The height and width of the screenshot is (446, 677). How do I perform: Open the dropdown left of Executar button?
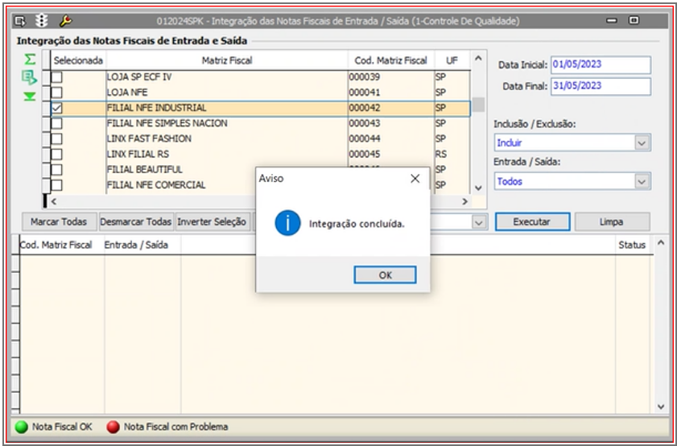(x=478, y=222)
